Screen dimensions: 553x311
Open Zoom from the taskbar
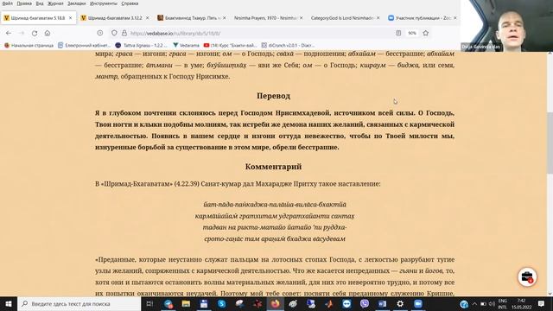coord(418,303)
